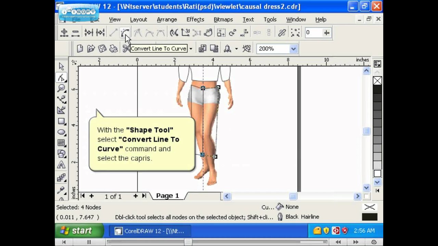This screenshot has width=438, height=246.
Task: Click the Align Nodes icon
Action: (x=244, y=32)
